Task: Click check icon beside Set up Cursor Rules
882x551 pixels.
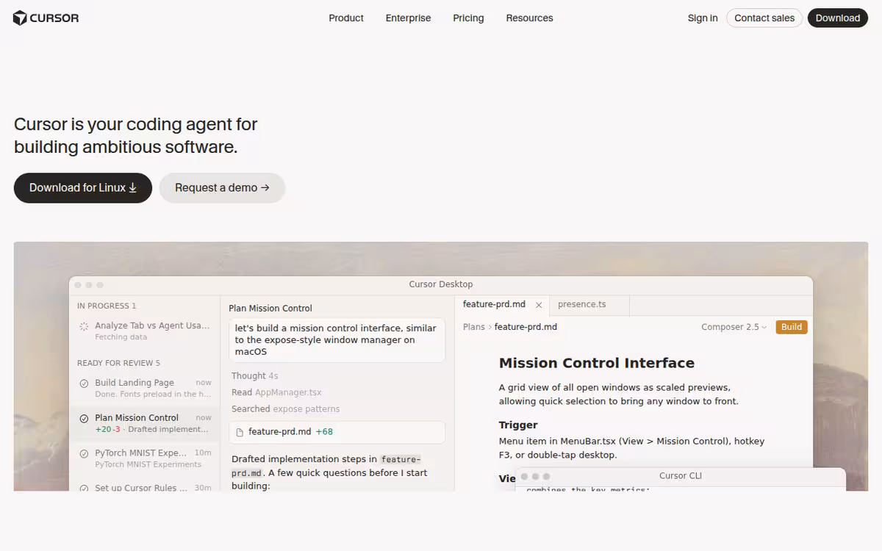Action: (84, 488)
